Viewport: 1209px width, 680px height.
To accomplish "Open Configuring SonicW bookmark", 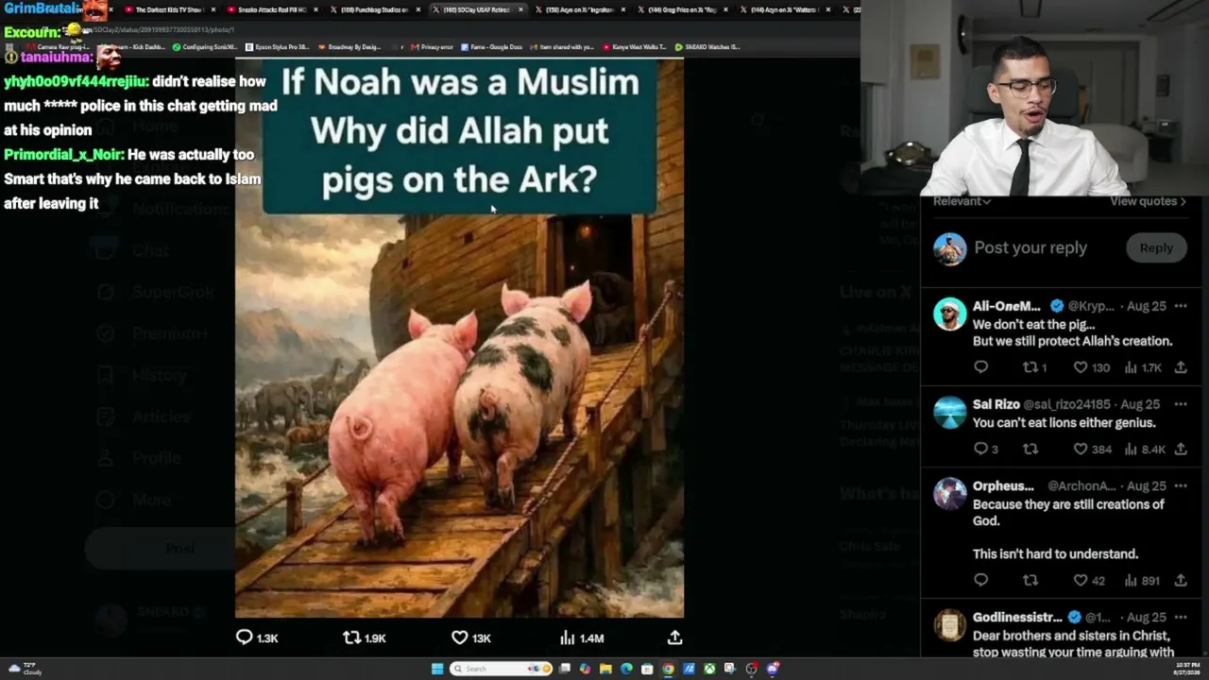I will tap(205, 46).
